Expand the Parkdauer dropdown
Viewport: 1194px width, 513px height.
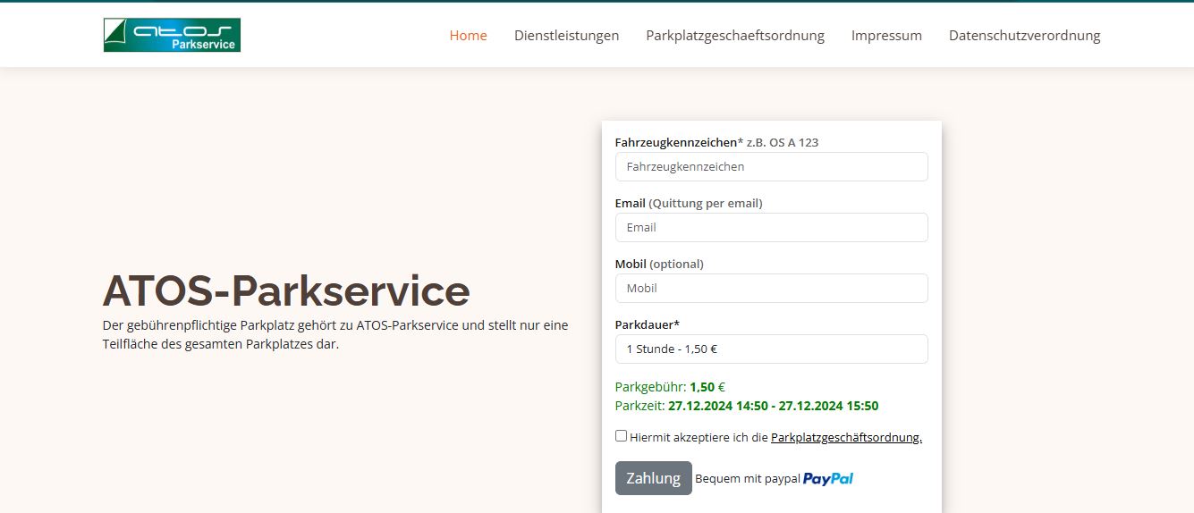click(x=771, y=349)
